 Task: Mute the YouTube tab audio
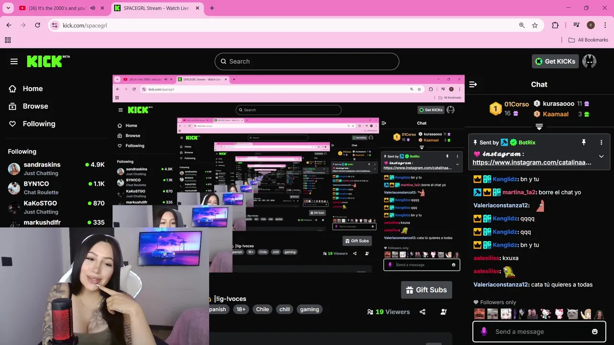[x=93, y=8]
